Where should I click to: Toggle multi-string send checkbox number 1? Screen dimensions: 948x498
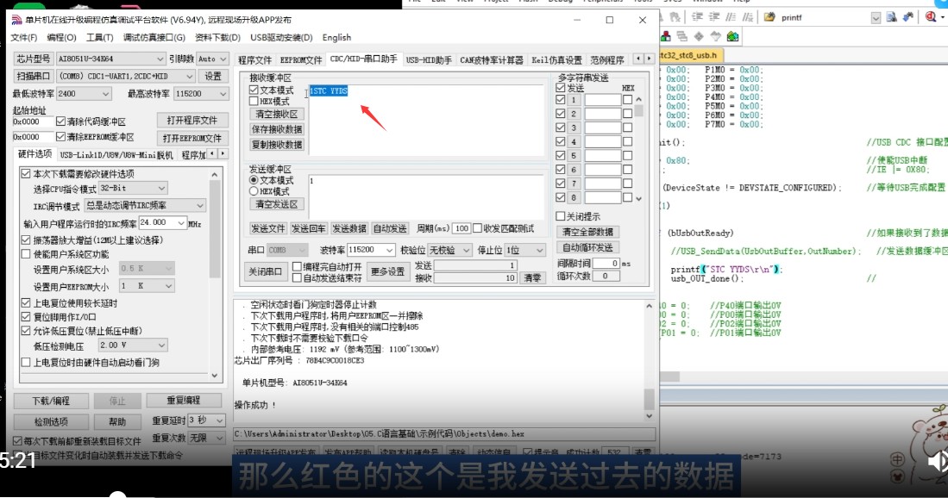559,101
